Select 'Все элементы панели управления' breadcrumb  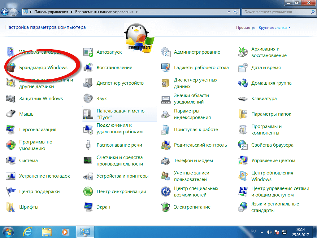click(x=104, y=12)
